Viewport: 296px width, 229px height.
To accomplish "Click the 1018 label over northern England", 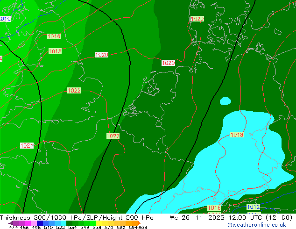I will coord(55,51).
